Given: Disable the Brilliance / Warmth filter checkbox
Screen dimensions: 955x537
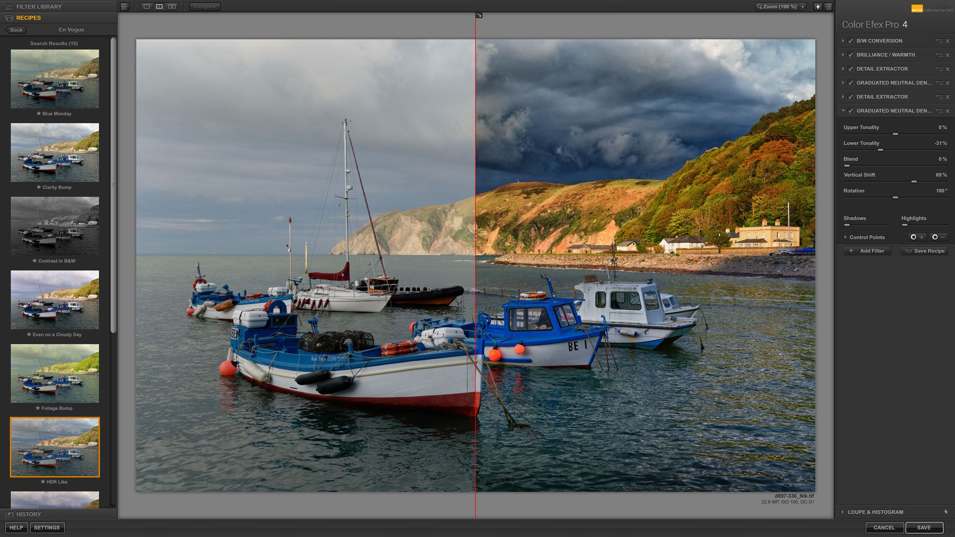Looking at the screenshot, I should click(x=851, y=55).
